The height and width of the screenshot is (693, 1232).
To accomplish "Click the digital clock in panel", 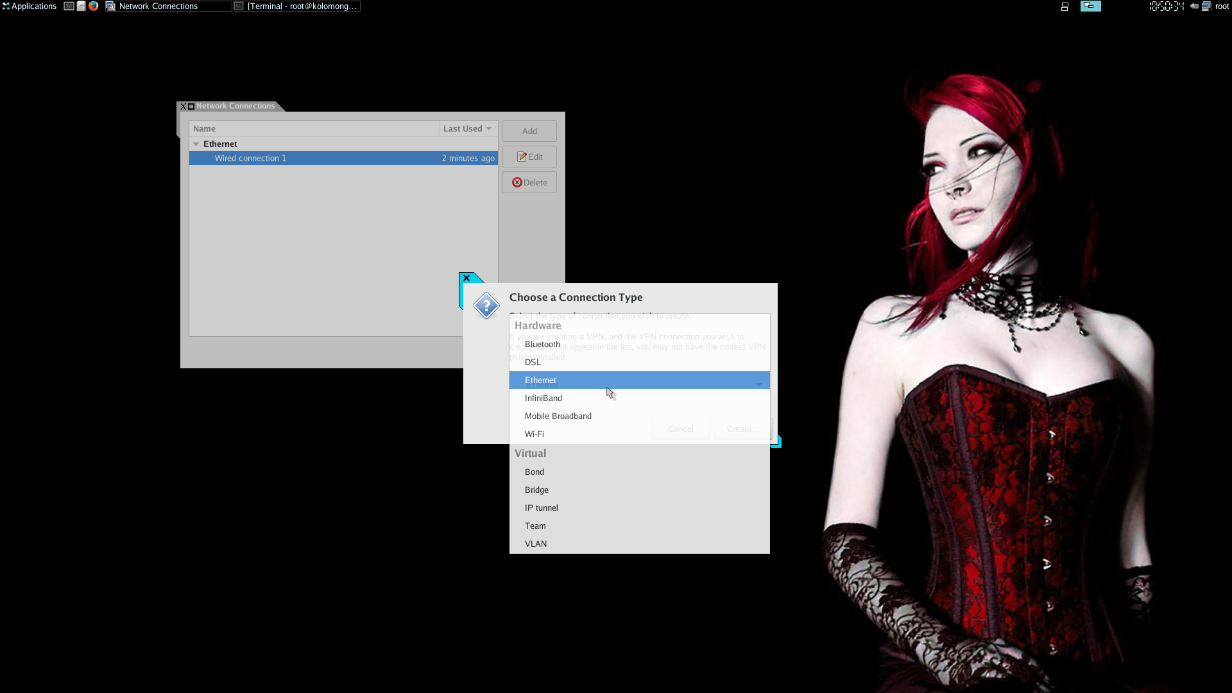I will tap(1167, 6).
